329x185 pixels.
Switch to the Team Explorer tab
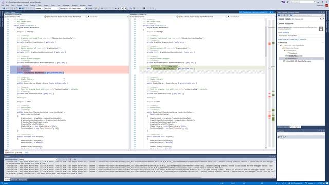(295, 127)
